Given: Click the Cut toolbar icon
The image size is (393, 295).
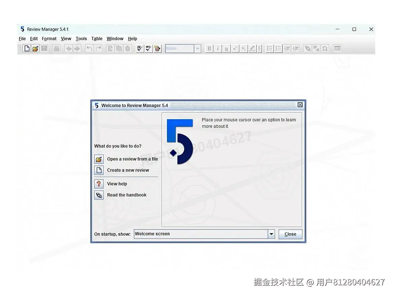Looking at the screenshot, I should click(110, 48).
